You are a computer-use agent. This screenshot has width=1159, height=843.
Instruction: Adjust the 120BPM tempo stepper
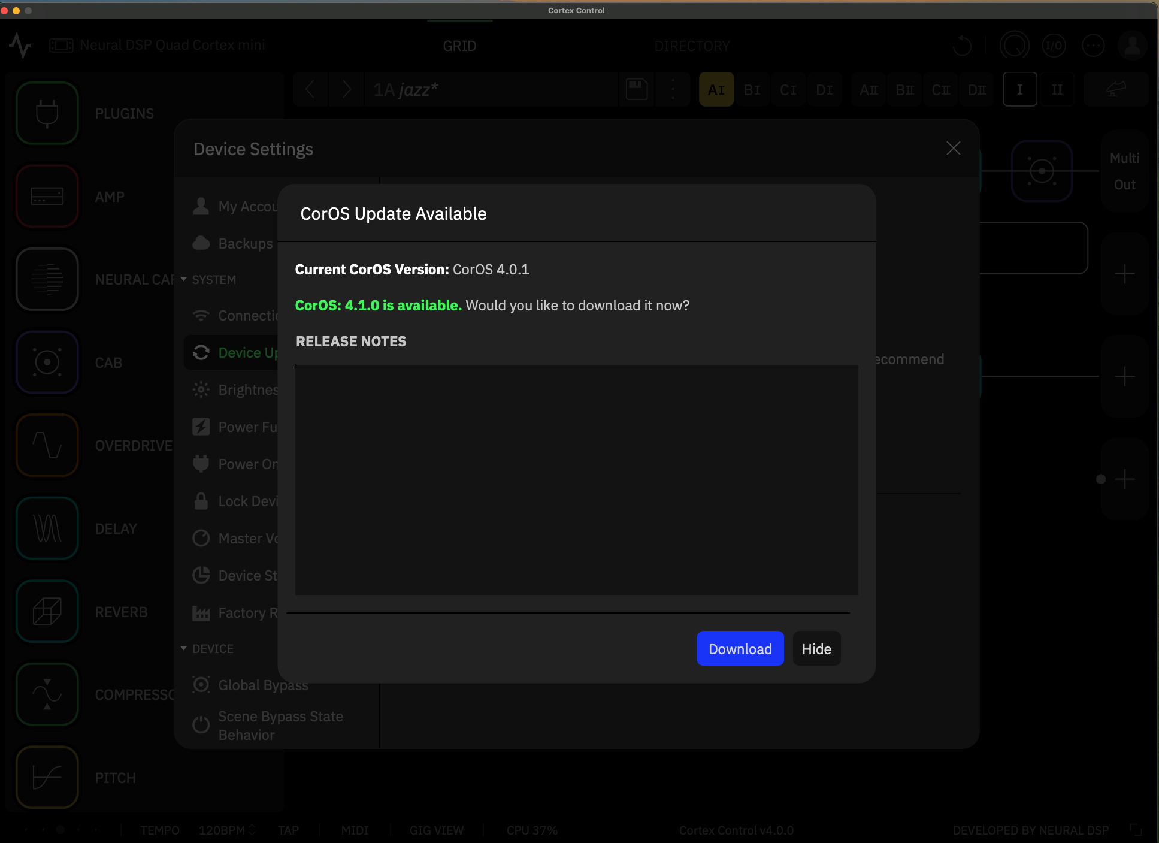252,830
